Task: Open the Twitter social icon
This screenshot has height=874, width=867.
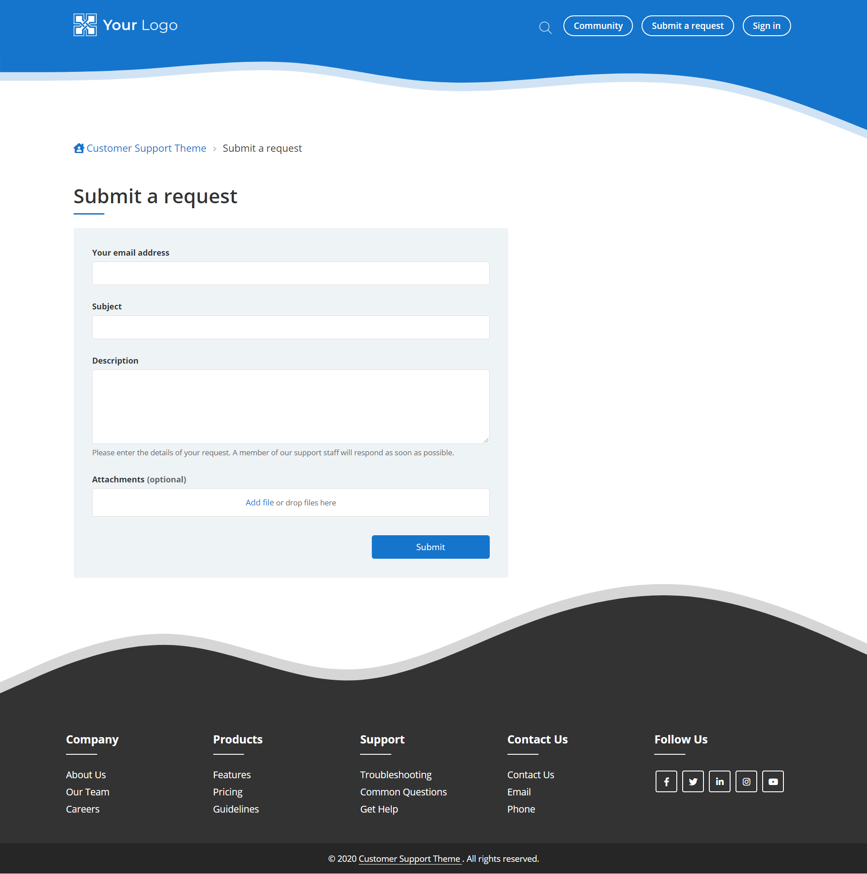Action: click(693, 782)
